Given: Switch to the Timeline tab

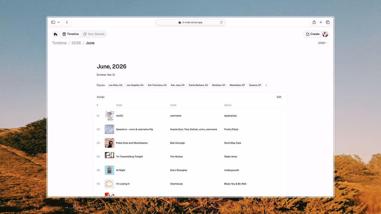Looking at the screenshot, I should point(71,34).
